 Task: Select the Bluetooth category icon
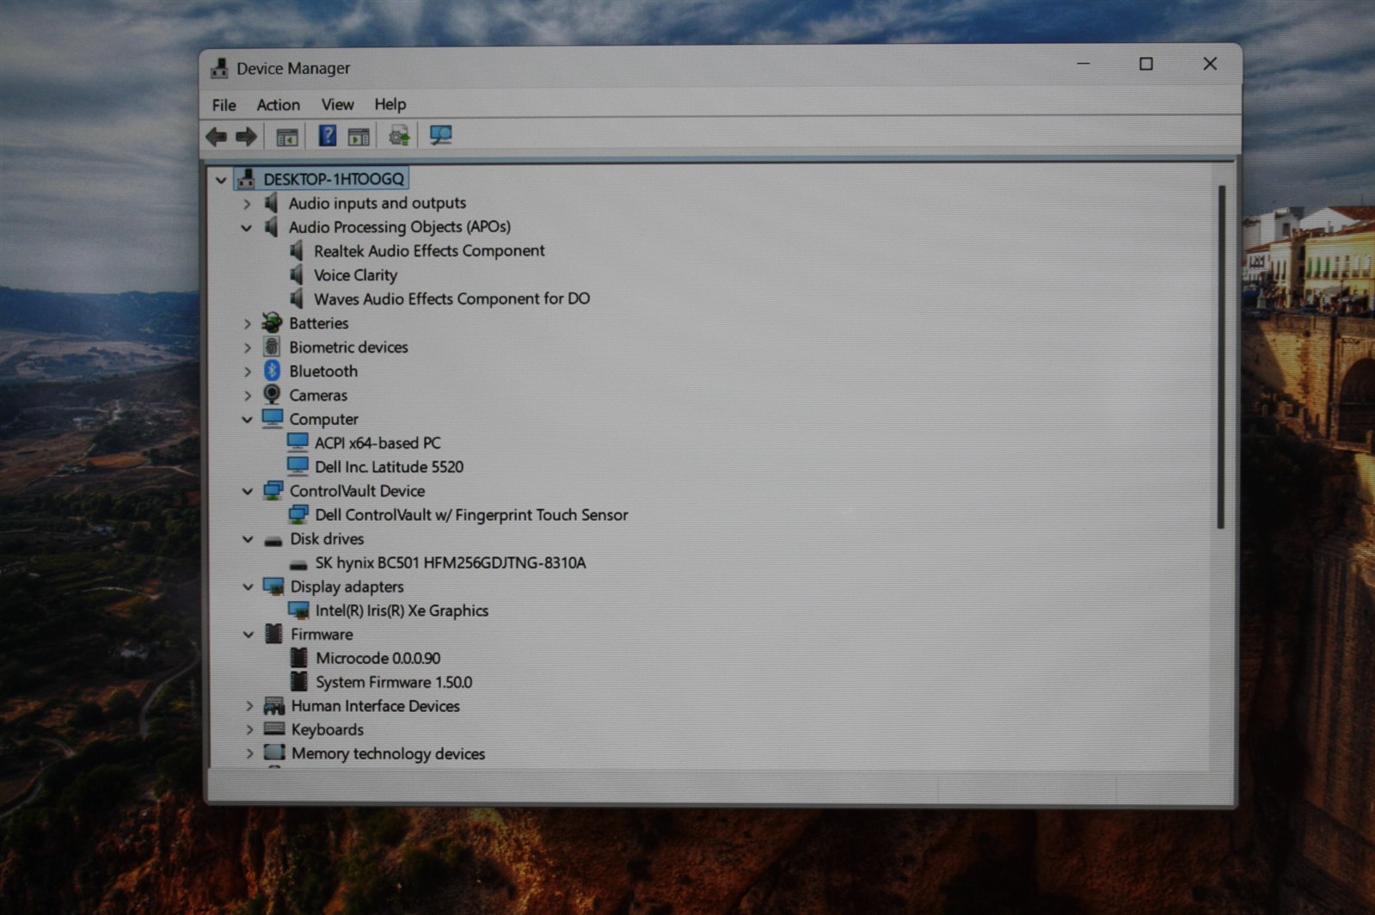tap(272, 371)
